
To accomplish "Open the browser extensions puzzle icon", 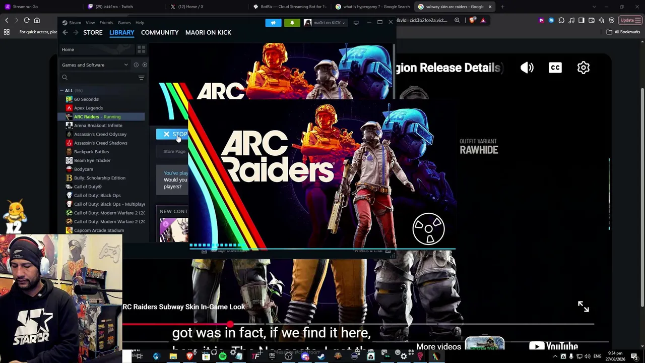I will (561, 20).
